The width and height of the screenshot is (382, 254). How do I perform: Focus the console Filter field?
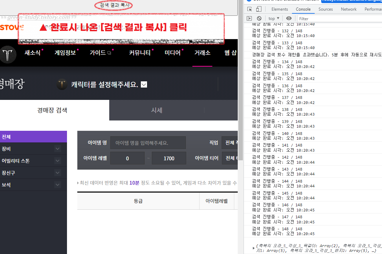339,19
